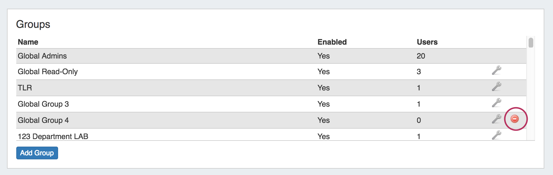The height and width of the screenshot is (175, 553).
Task: Click the TLR group name
Action: (x=25, y=88)
